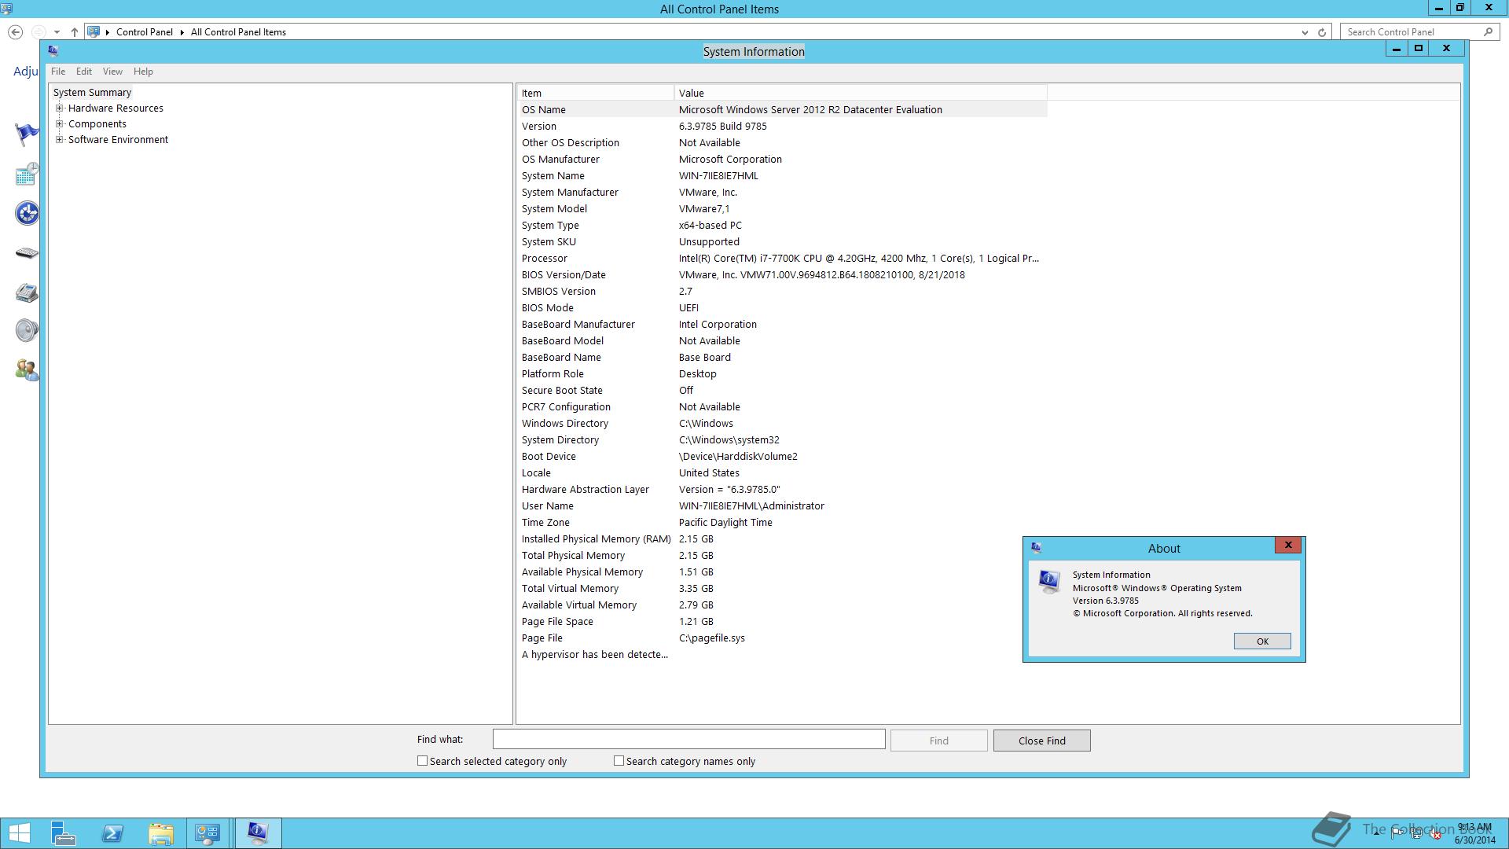Open the recent locations dropdown arrow

pyautogui.click(x=57, y=32)
